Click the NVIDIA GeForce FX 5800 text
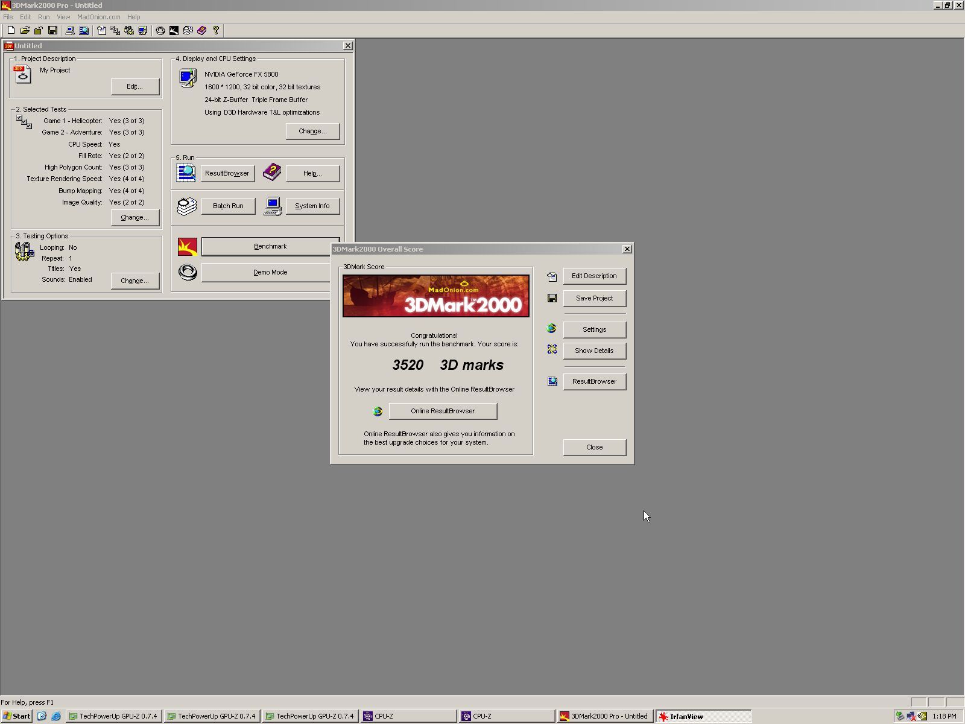The height and width of the screenshot is (724, 965). [x=241, y=74]
